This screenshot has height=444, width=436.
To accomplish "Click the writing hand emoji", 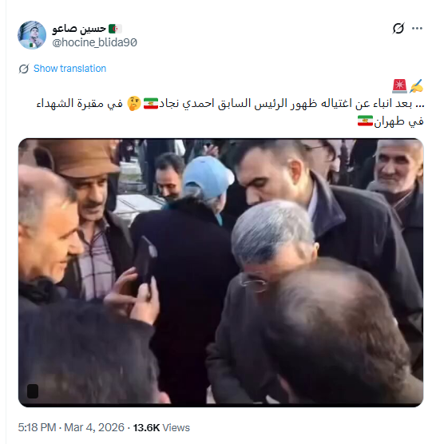I will point(416,86).
